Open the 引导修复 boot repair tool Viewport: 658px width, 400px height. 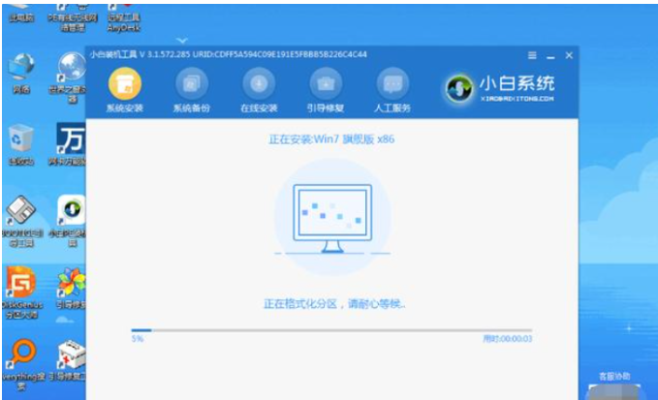[326, 90]
